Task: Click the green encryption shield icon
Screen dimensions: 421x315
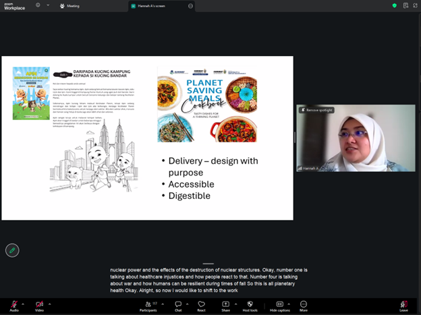Action: pyautogui.click(x=395, y=5)
